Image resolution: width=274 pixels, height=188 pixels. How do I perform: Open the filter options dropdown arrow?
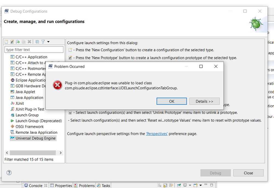49,42
